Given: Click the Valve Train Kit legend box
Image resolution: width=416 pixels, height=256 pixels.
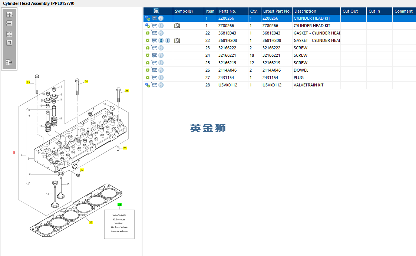Looking at the screenshot, I should point(119,224).
